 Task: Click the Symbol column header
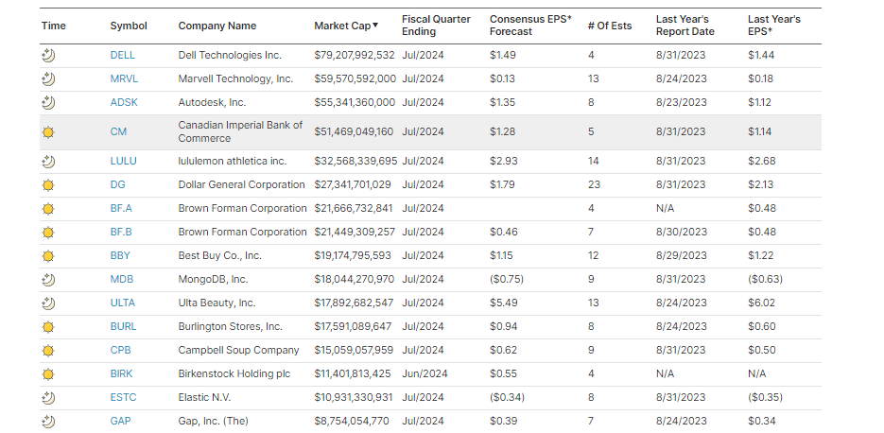coord(129,26)
